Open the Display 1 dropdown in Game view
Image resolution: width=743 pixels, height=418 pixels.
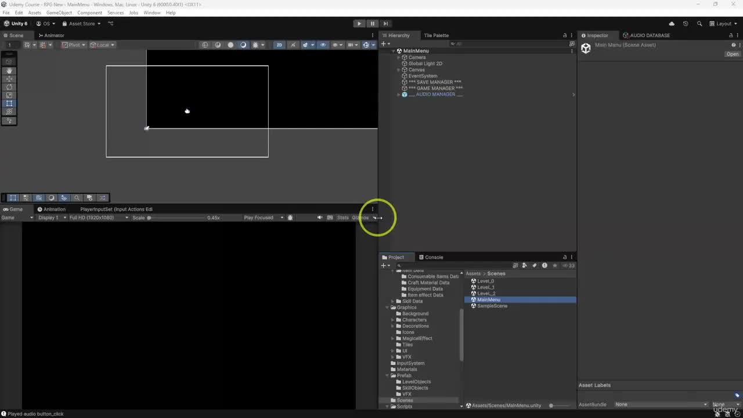click(52, 218)
